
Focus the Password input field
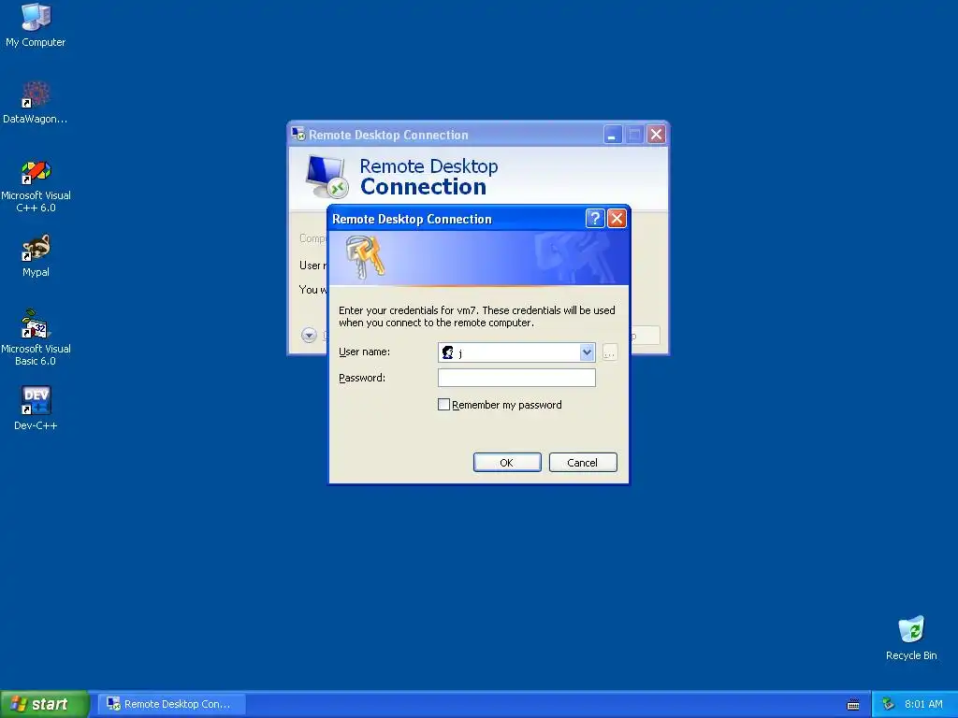(x=516, y=378)
